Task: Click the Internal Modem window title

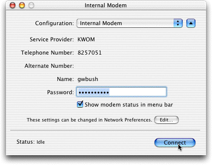Action: 106,6
